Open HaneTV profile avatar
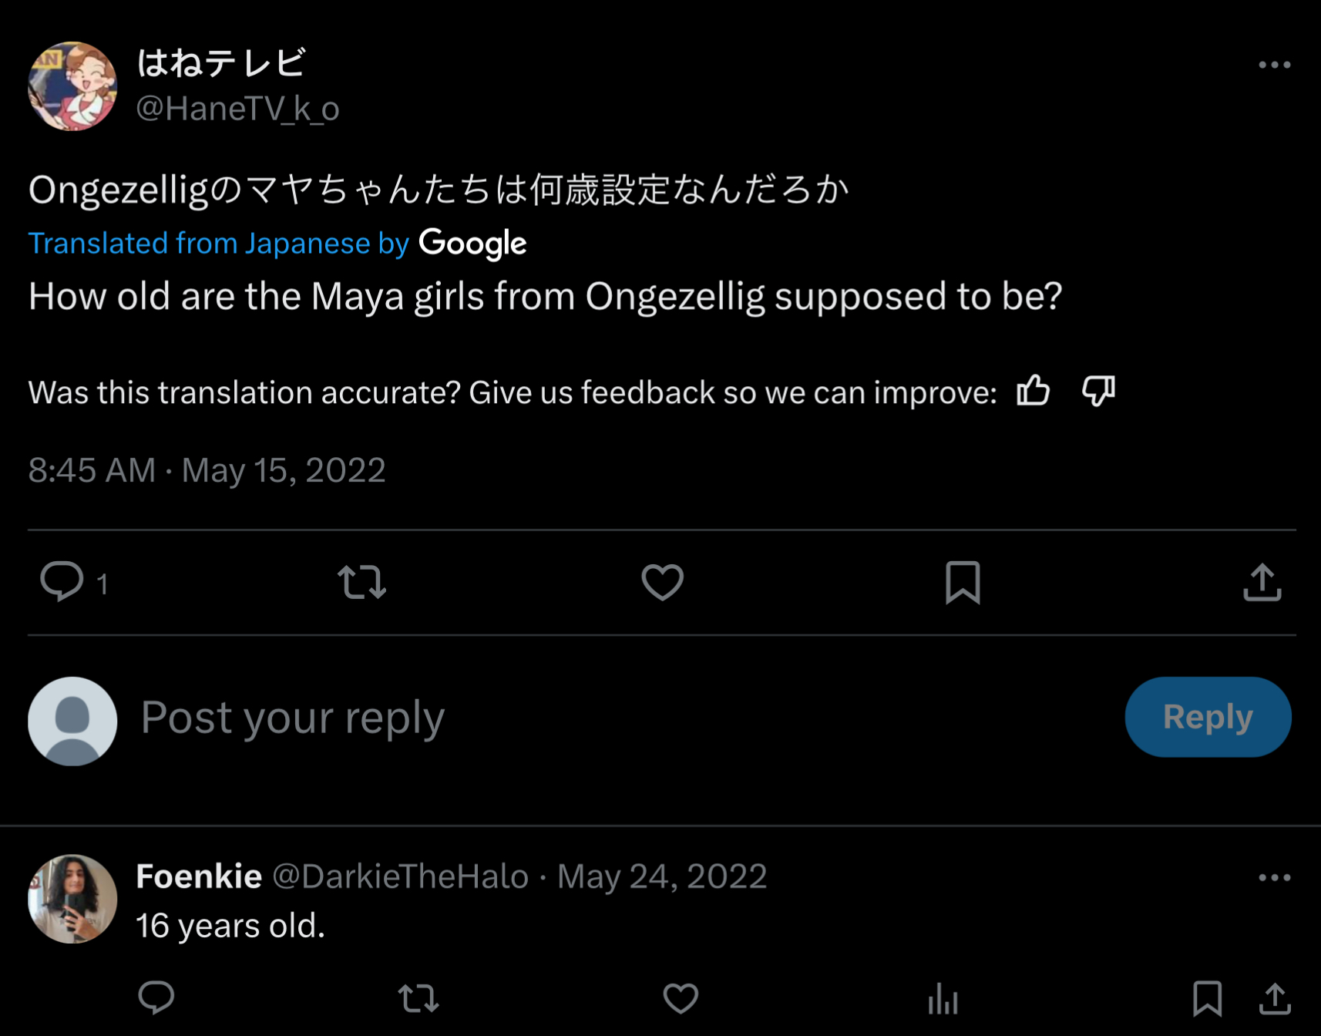1321x1036 pixels. coord(72,86)
